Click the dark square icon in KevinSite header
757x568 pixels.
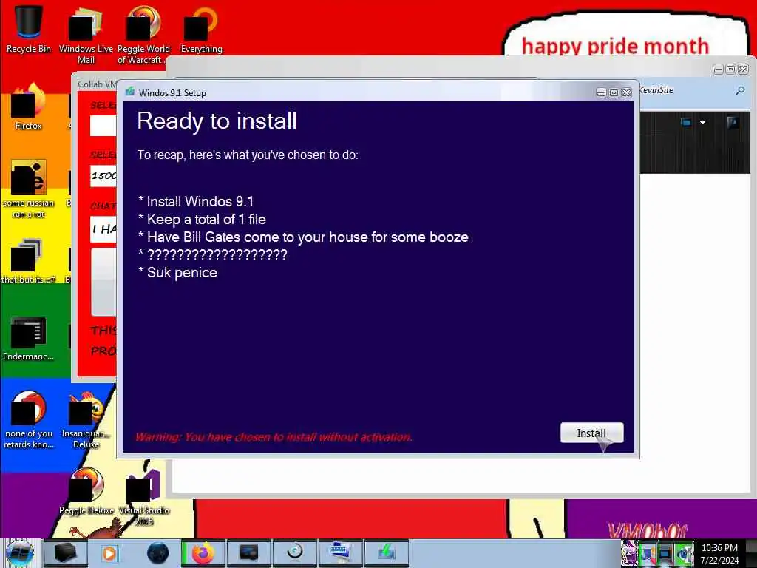click(x=733, y=122)
